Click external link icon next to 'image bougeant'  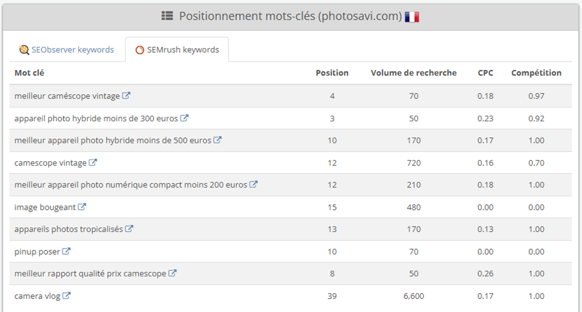82,207
